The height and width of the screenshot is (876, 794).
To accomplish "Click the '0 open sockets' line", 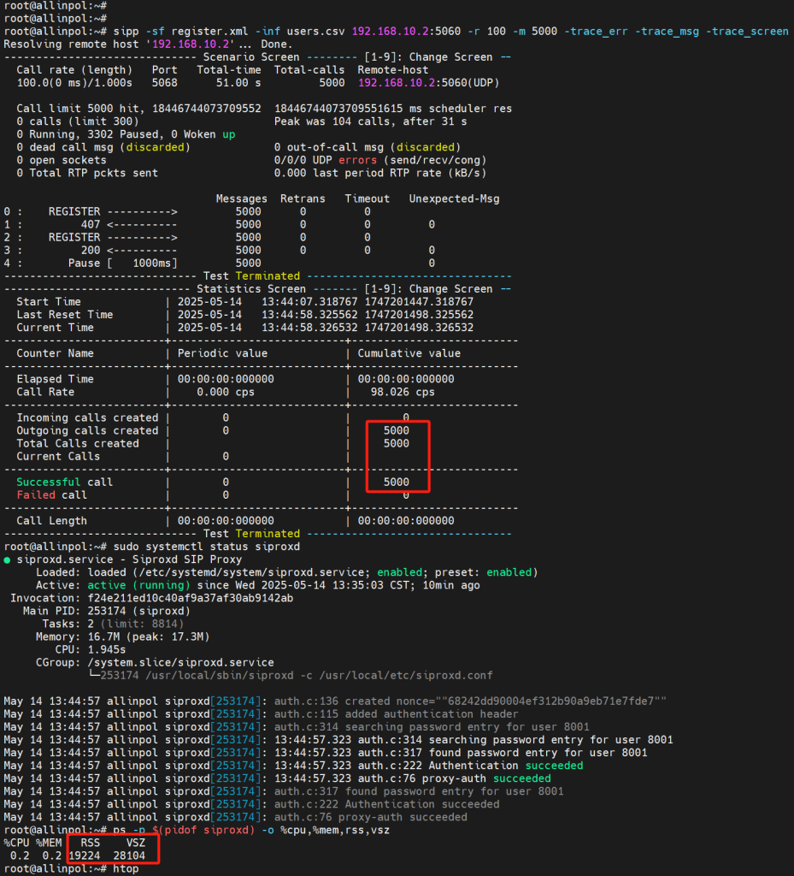I will pos(62,160).
